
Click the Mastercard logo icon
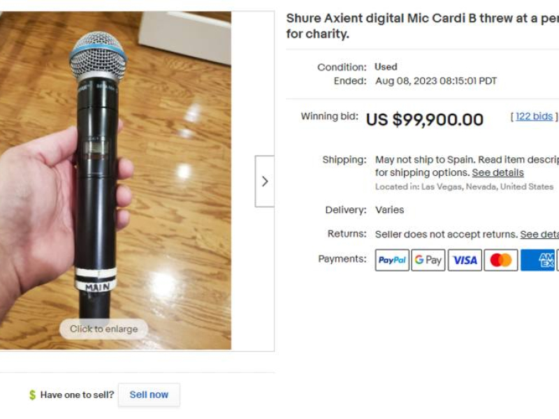[x=501, y=260]
